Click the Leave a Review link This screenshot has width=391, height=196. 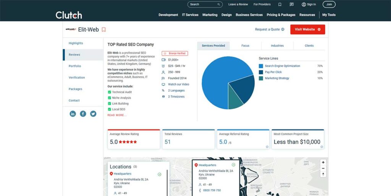(238, 5)
